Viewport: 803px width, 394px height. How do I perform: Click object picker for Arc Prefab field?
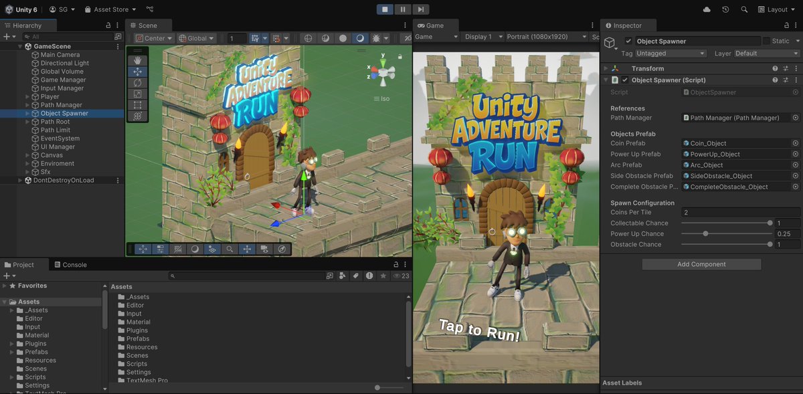click(x=796, y=165)
